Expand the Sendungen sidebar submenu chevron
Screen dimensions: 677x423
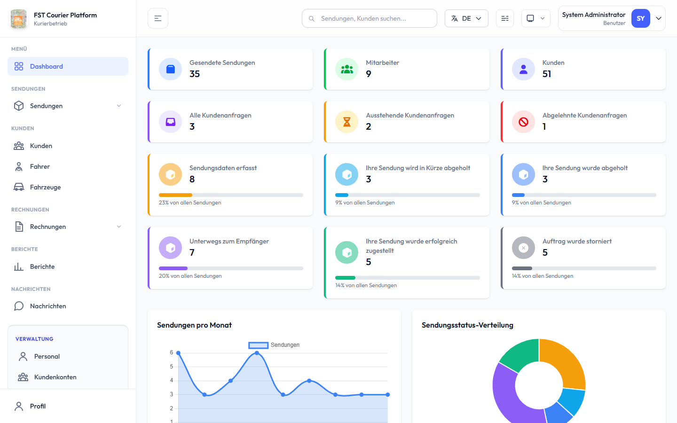click(119, 106)
